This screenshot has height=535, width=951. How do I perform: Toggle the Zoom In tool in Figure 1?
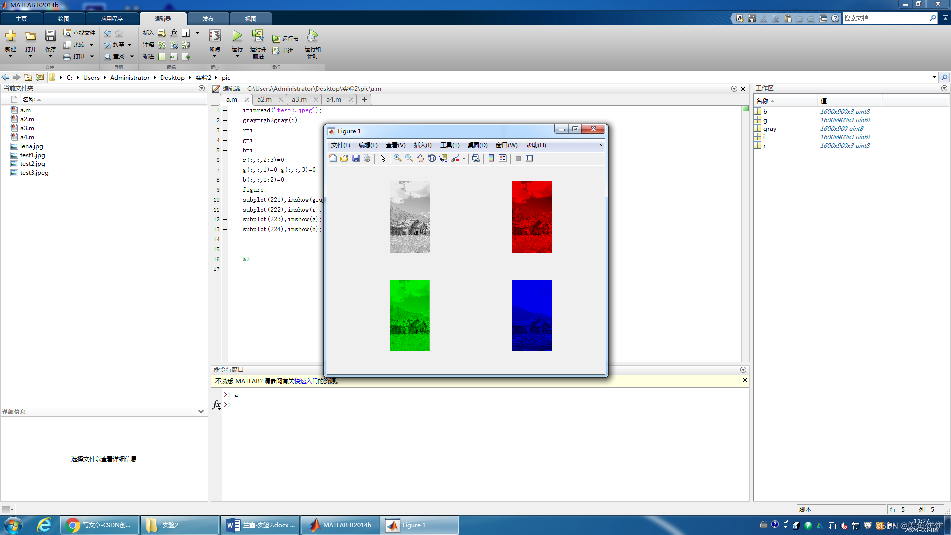397,158
